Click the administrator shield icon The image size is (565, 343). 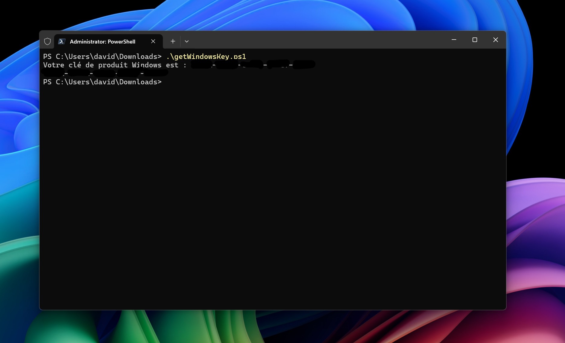47,41
